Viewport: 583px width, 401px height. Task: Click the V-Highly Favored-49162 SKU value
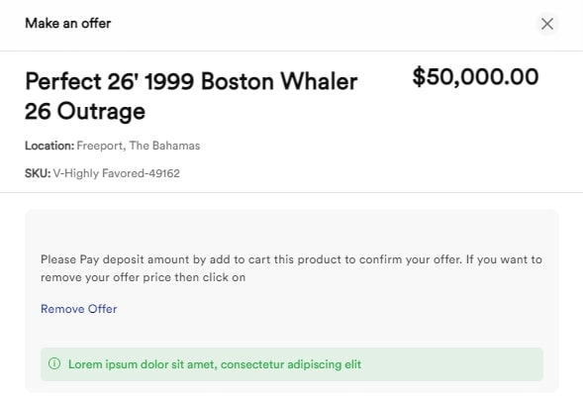(x=117, y=173)
